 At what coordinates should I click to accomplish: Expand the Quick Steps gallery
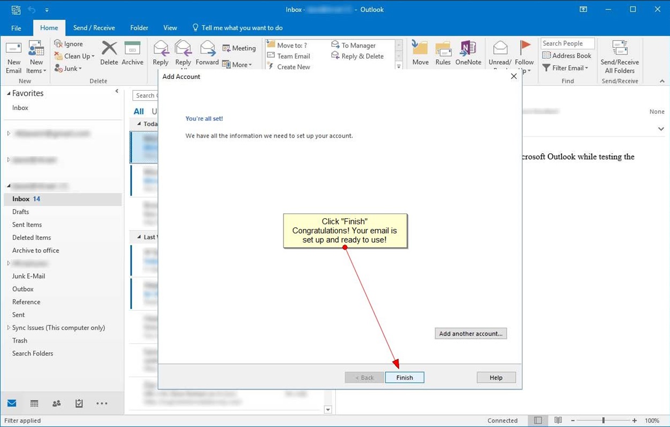(398, 66)
